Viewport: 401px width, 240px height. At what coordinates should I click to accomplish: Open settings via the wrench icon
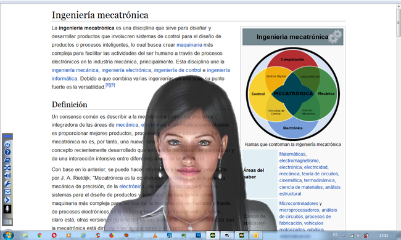pyautogui.click(x=7, y=183)
